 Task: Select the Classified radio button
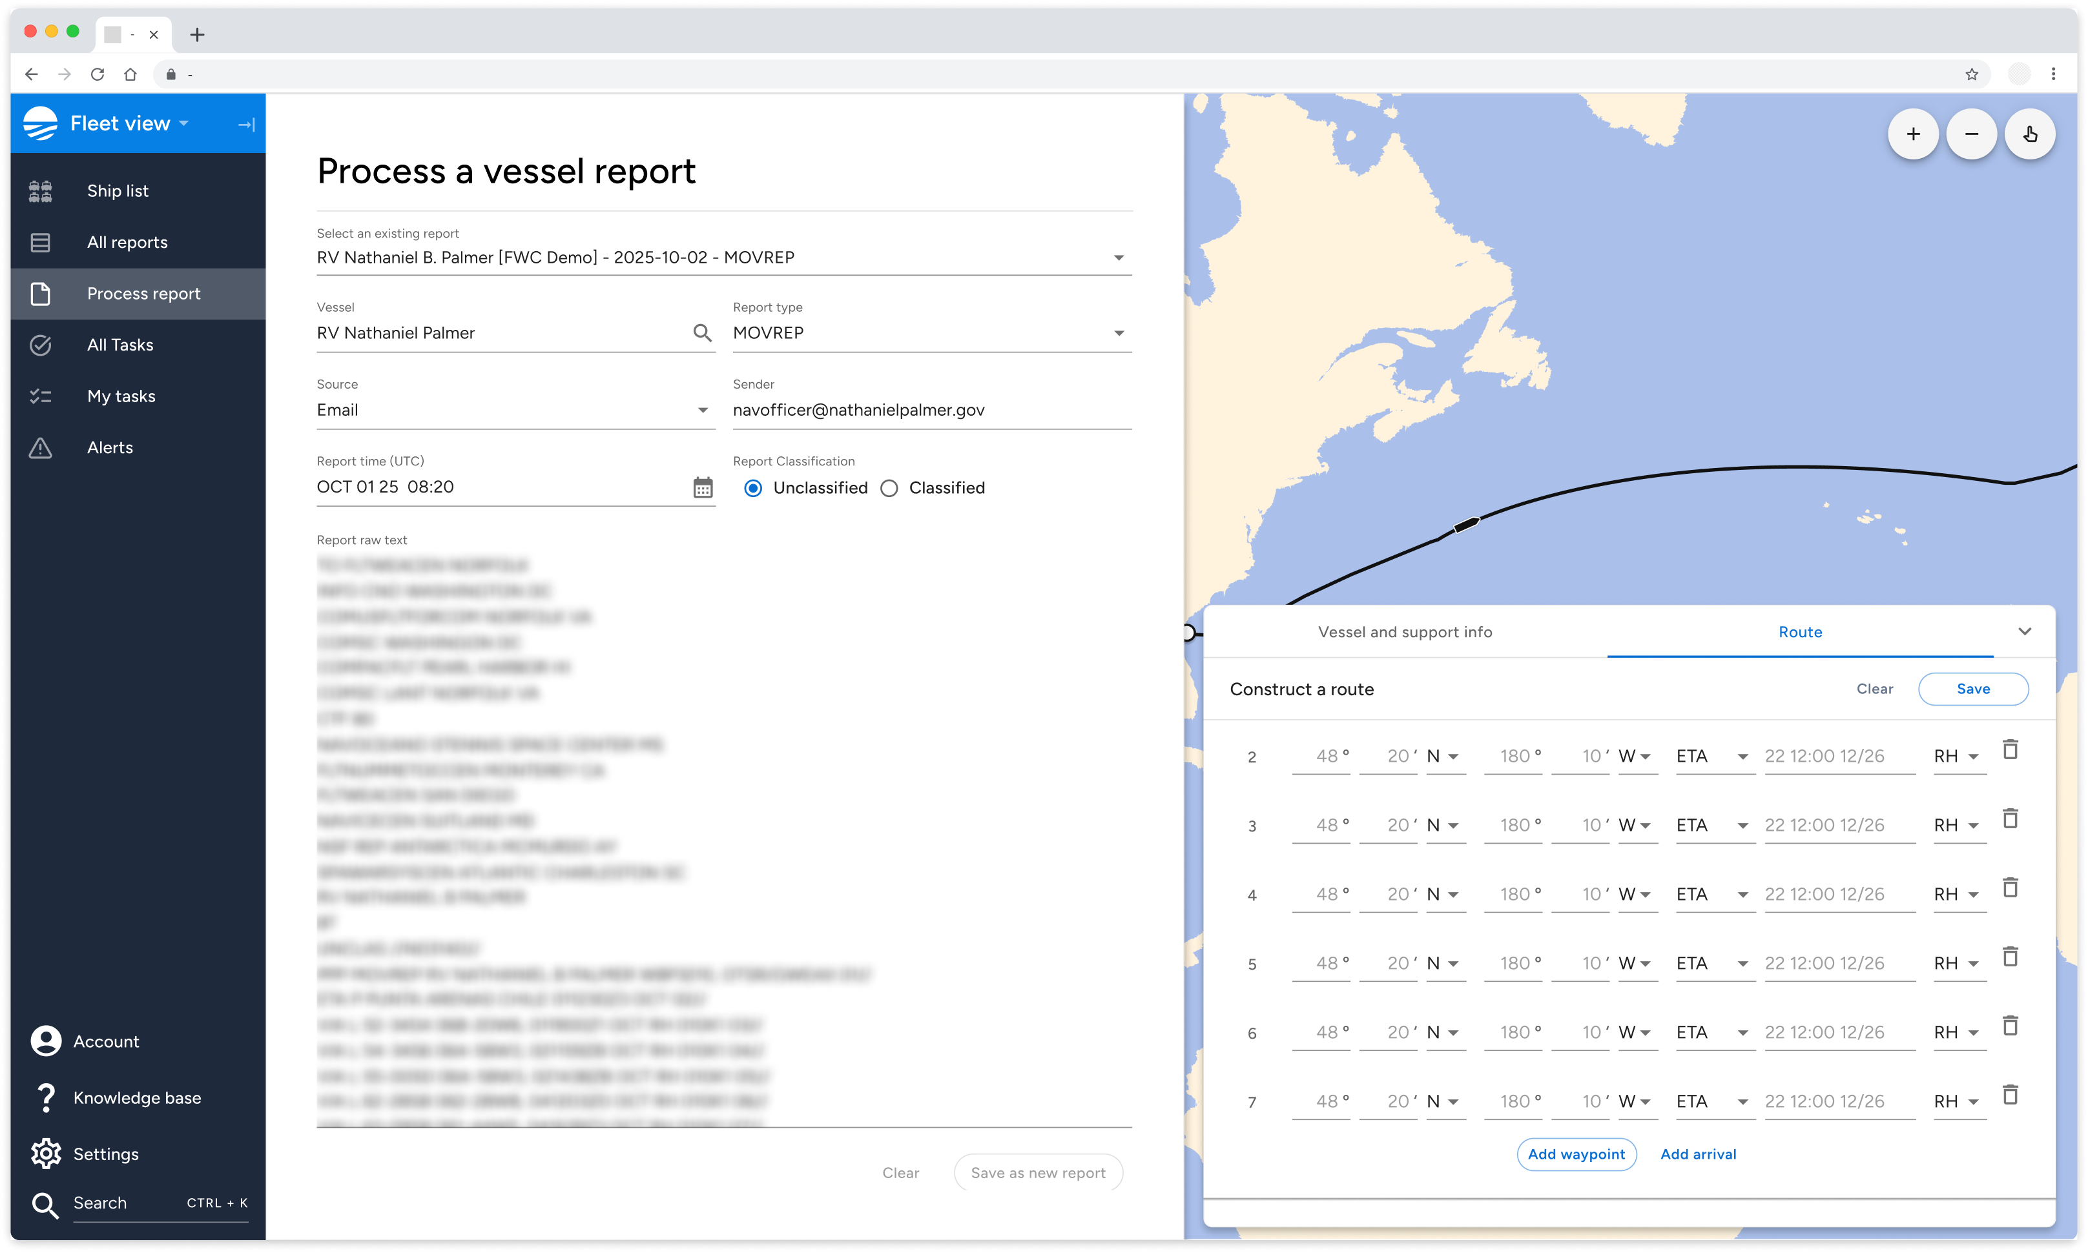click(x=889, y=488)
